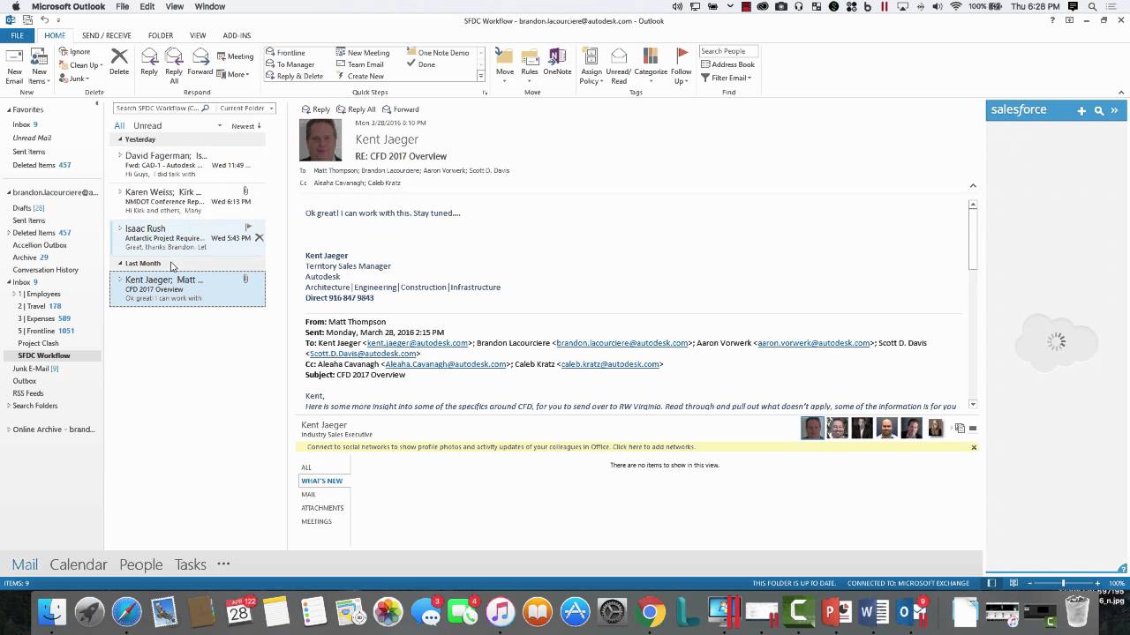Open the Rules icon
The width and height of the screenshot is (1130, 635).
pyautogui.click(x=530, y=65)
